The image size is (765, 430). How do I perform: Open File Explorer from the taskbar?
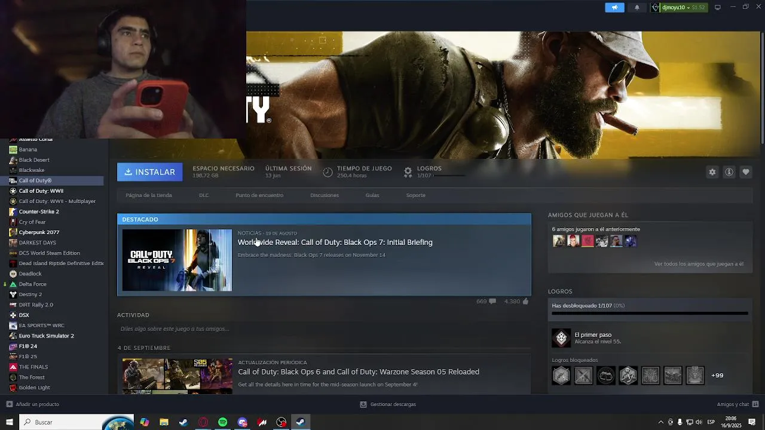(164, 422)
